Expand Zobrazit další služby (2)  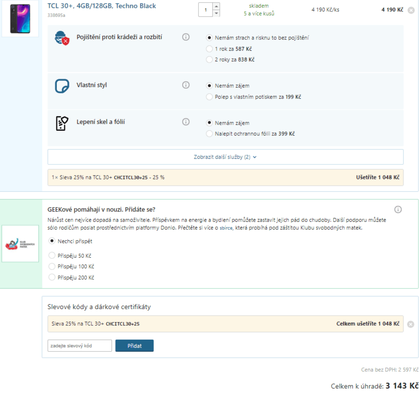click(225, 157)
